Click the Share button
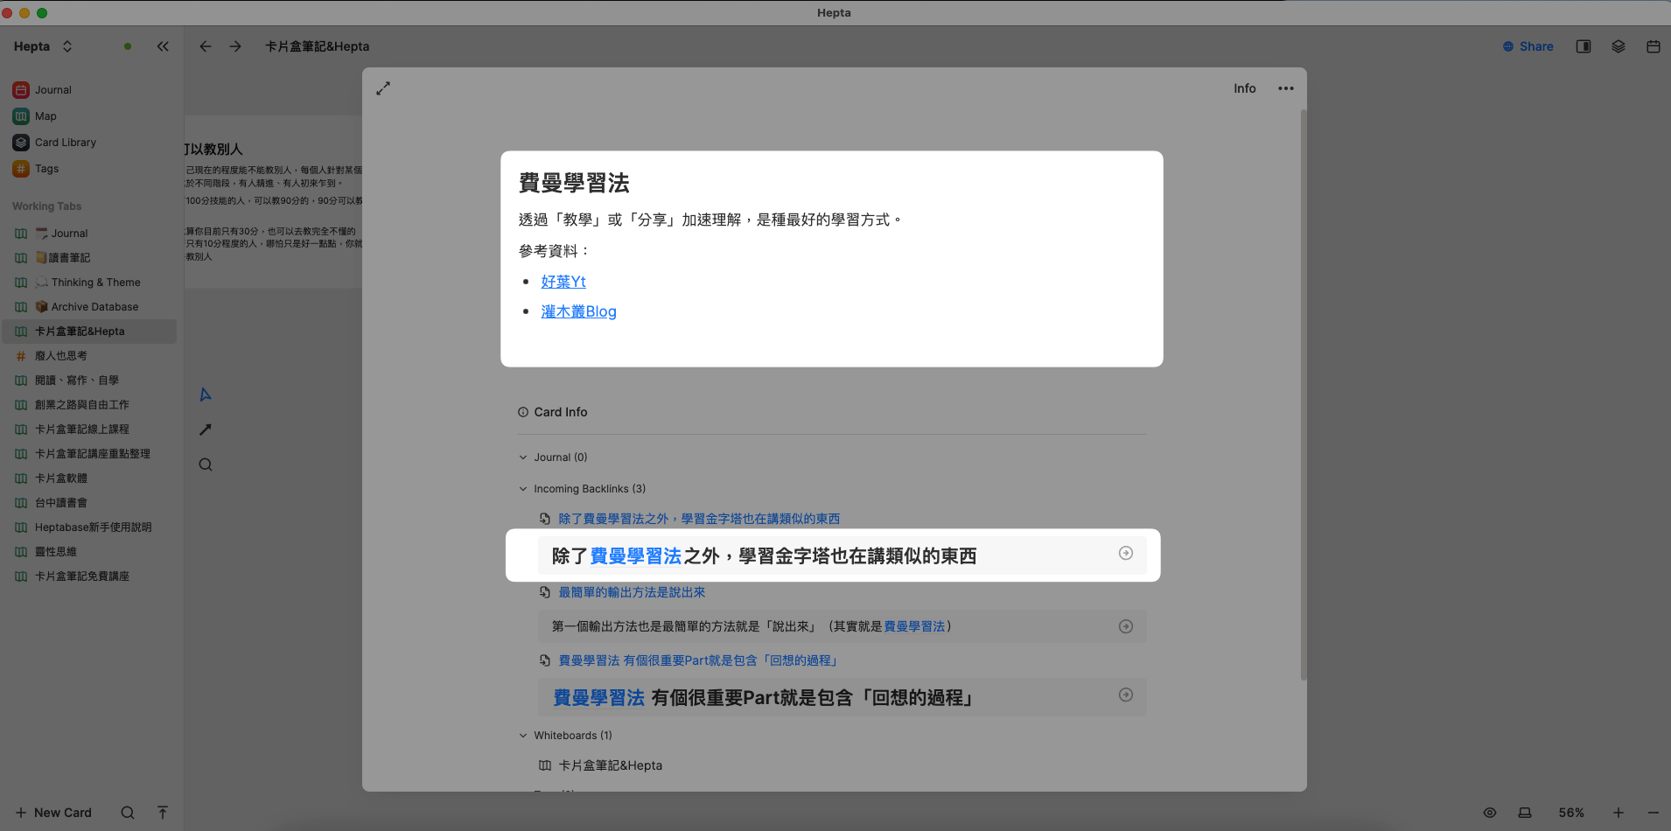 1527,46
